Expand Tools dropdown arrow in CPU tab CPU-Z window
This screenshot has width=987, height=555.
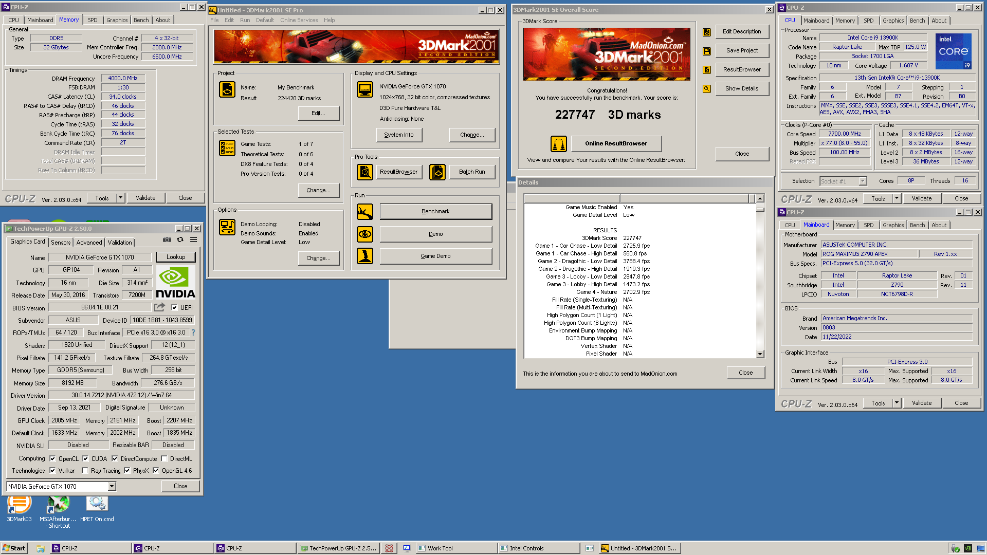(x=897, y=198)
